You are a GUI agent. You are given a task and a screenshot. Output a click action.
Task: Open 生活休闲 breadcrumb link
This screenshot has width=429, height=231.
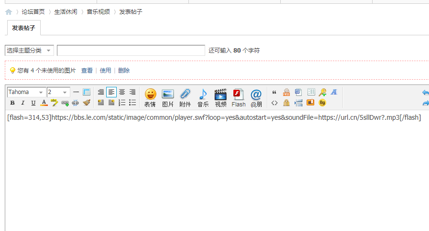[66, 12]
